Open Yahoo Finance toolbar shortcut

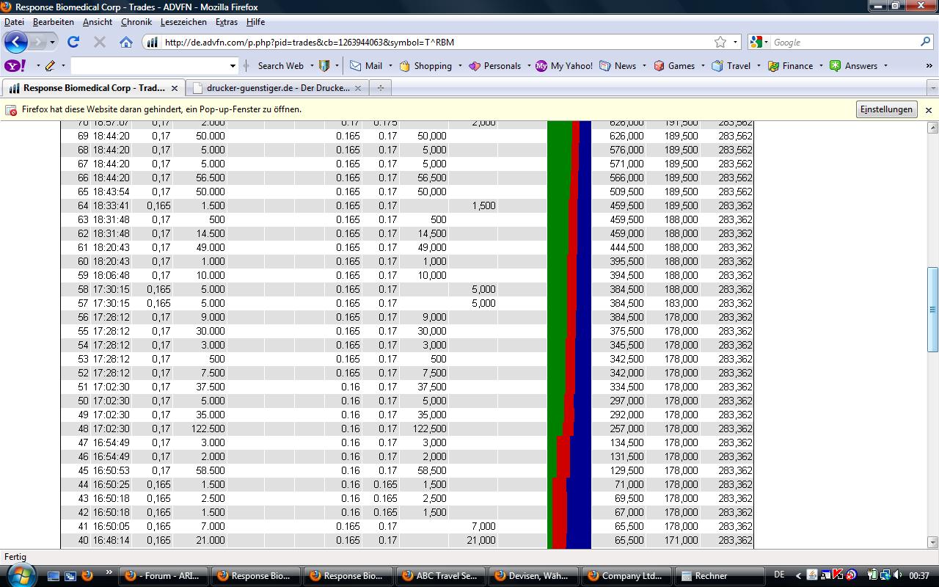(790, 66)
